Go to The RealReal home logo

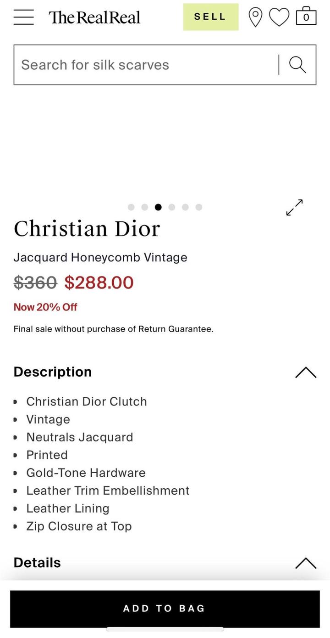click(x=94, y=17)
